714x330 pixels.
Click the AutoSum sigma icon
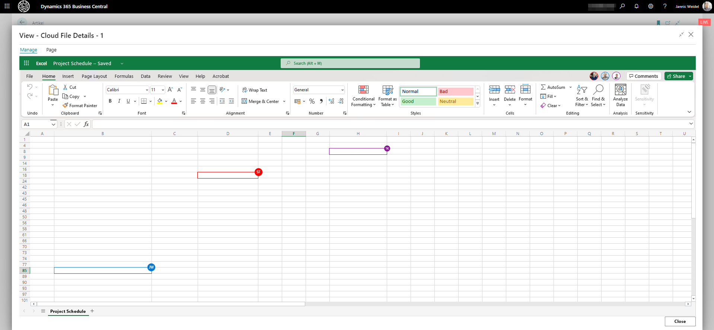tap(544, 87)
